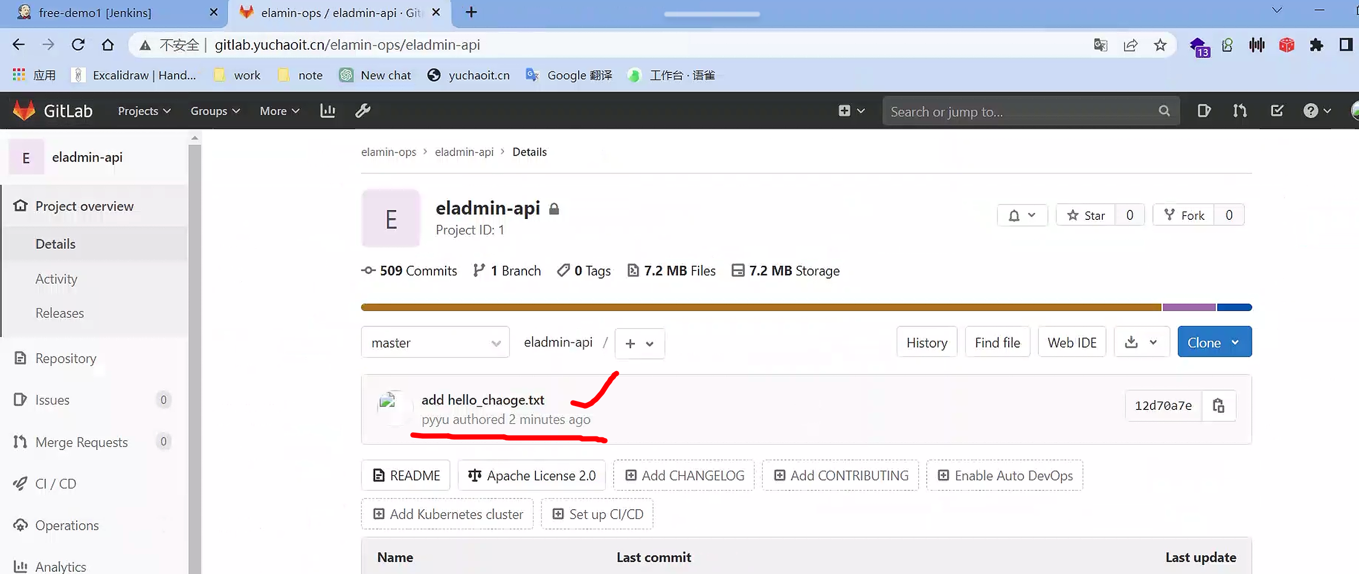The height and width of the screenshot is (574, 1359).
Task: Expand master branch selector
Action: (x=435, y=343)
